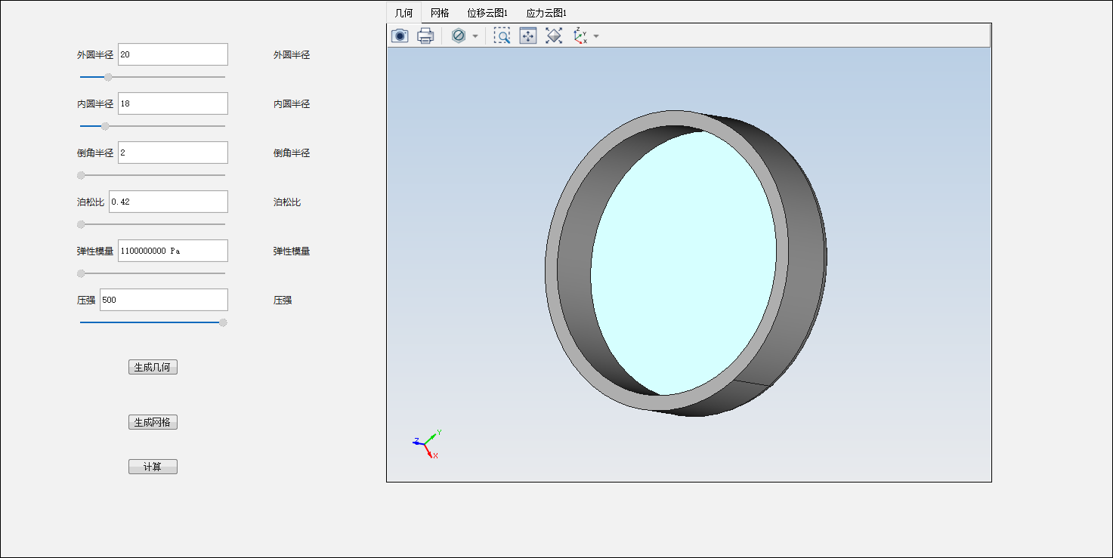Click the 内圆半径 input field with 18
This screenshot has width=1113, height=558.
(x=173, y=103)
